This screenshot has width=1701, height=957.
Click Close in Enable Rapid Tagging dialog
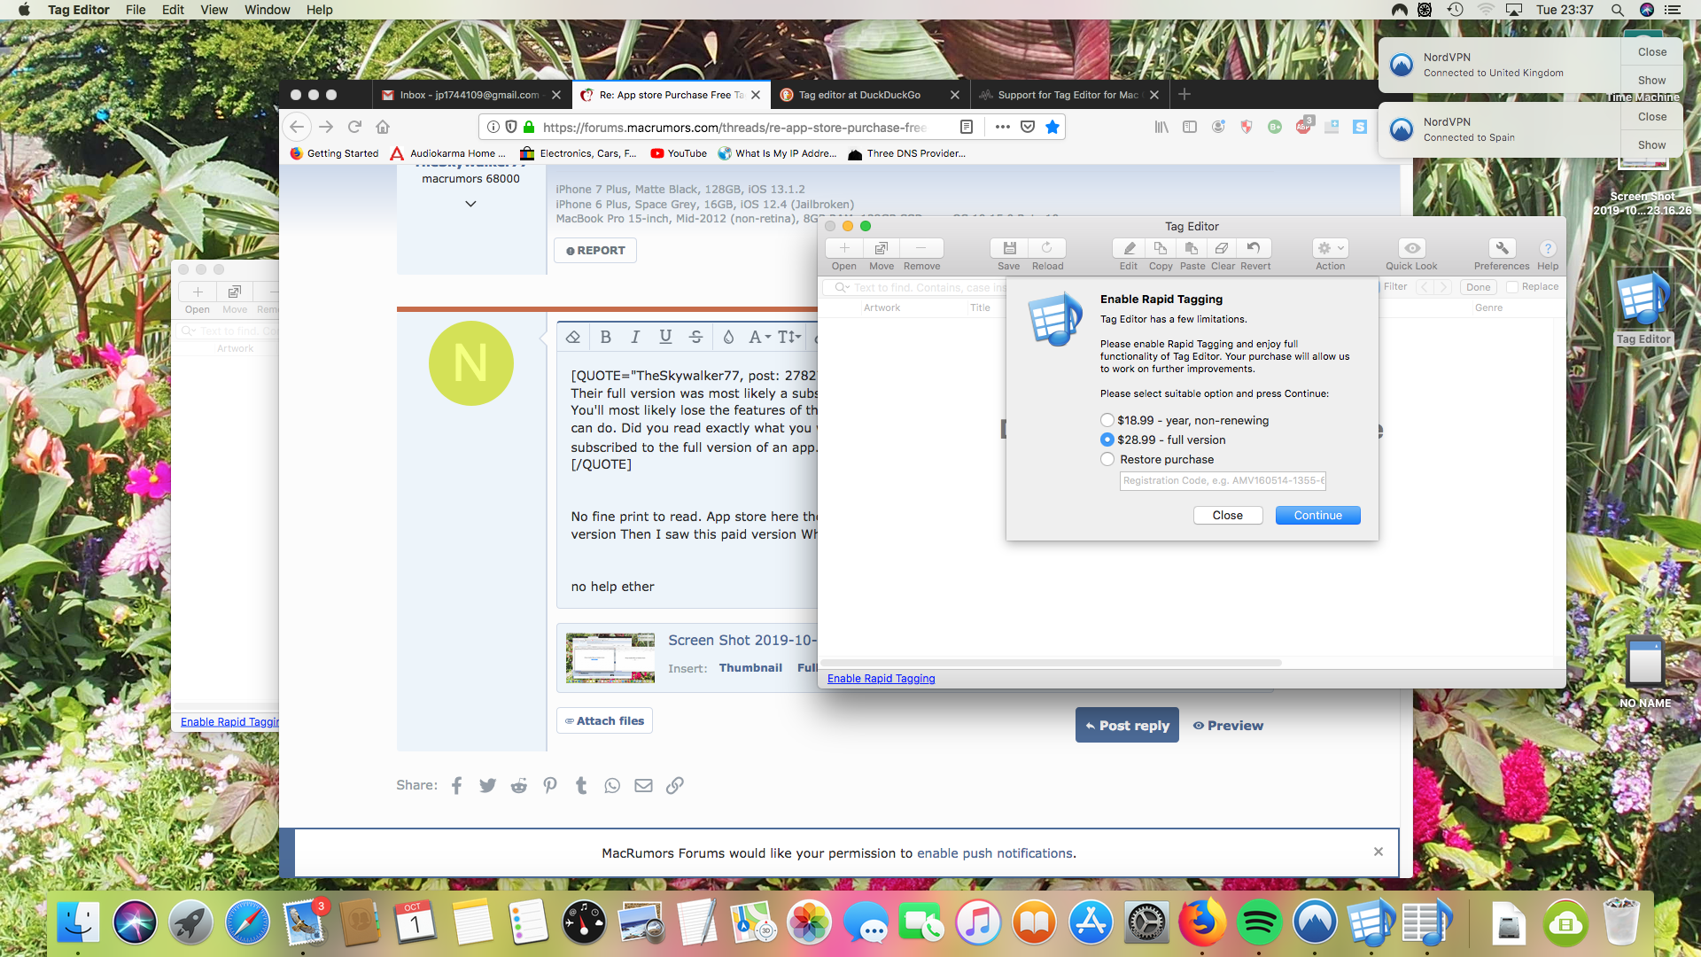1227,516
